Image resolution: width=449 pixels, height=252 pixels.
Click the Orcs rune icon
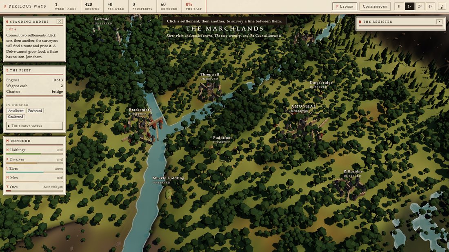tap(7, 187)
